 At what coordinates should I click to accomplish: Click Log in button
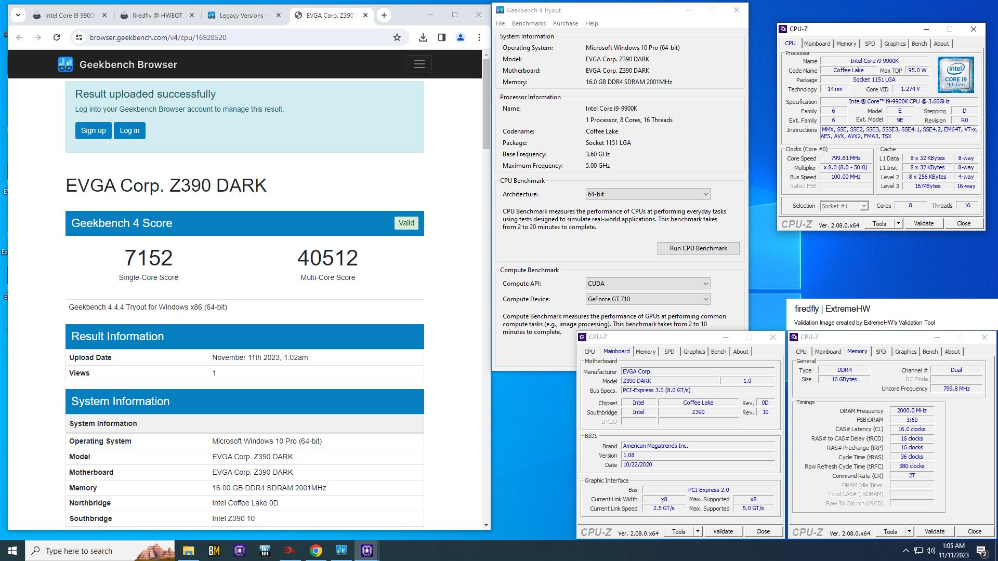[129, 130]
